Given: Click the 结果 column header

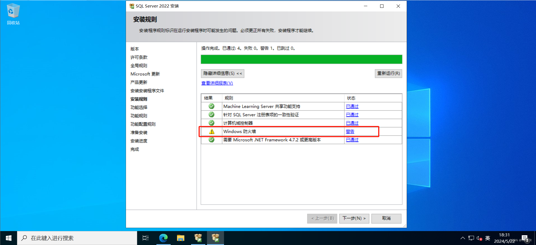Looking at the screenshot, I should (211, 98).
